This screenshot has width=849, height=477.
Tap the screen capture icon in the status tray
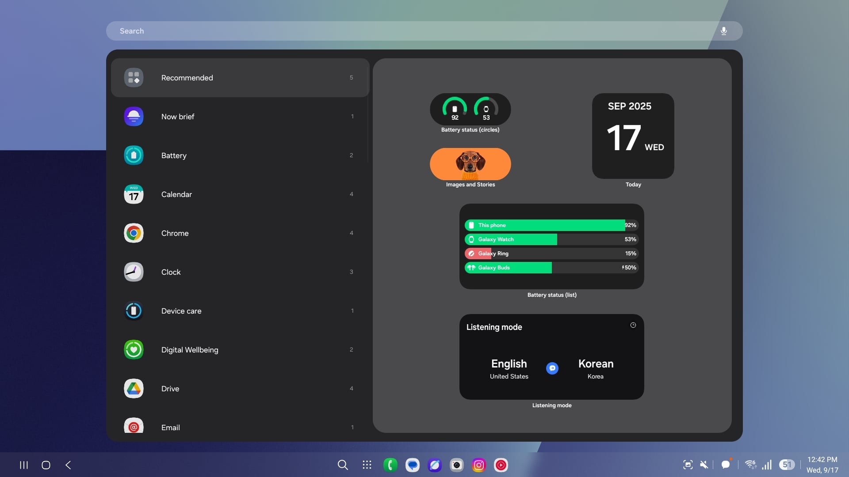688,465
